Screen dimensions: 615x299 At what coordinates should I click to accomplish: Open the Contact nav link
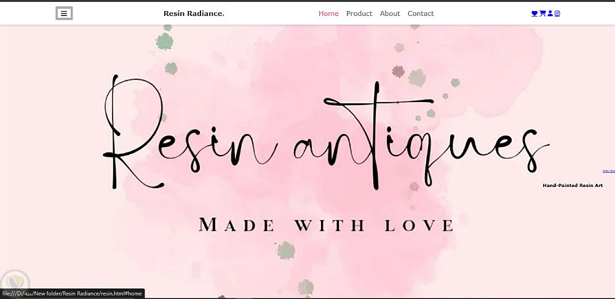point(421,14)
